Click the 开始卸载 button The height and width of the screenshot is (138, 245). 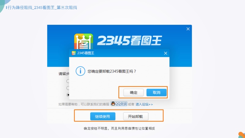pyautogui.click(x=136, y=117)
